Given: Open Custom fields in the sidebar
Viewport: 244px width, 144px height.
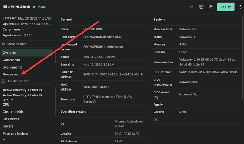Looking at the screenshot, I should [x=13, y=112].
